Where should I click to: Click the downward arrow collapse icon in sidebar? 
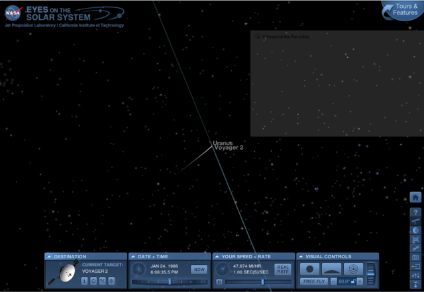tap(415, 284)
